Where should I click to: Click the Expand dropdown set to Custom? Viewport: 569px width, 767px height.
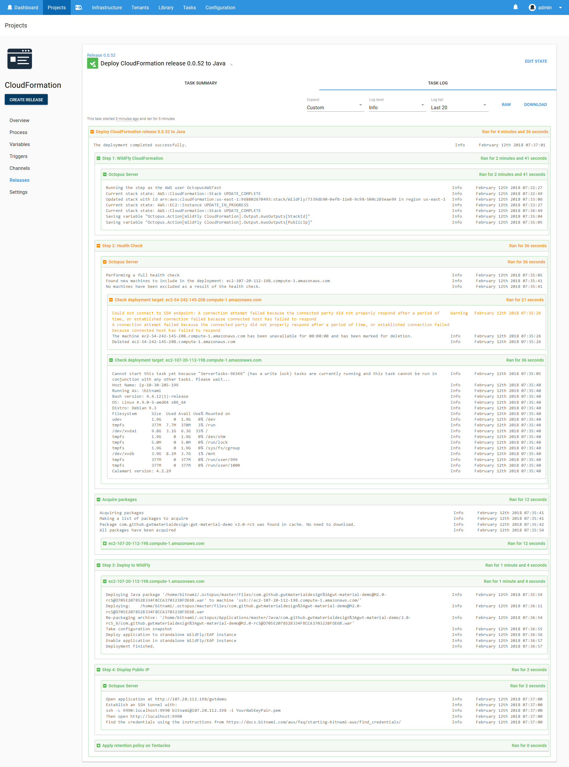(x=334, y=107)
